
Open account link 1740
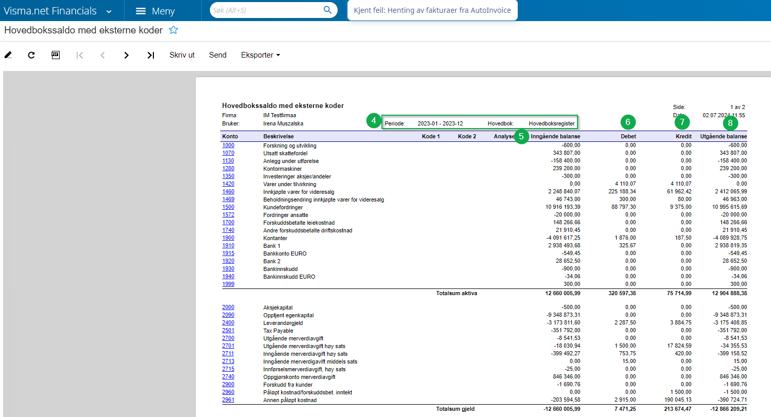point(228,230)
